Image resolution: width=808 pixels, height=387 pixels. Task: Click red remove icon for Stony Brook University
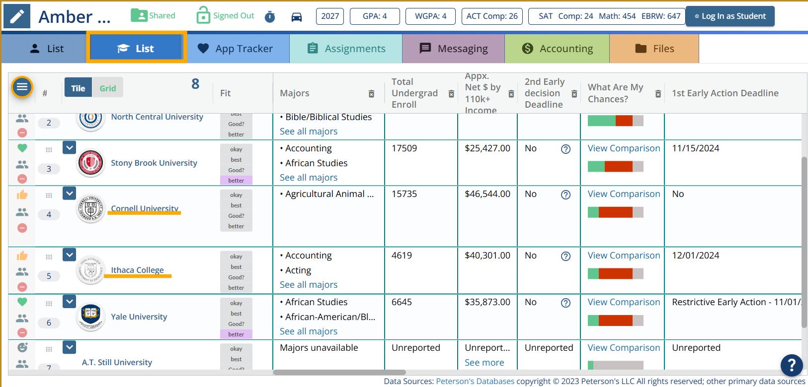point(22,179)
